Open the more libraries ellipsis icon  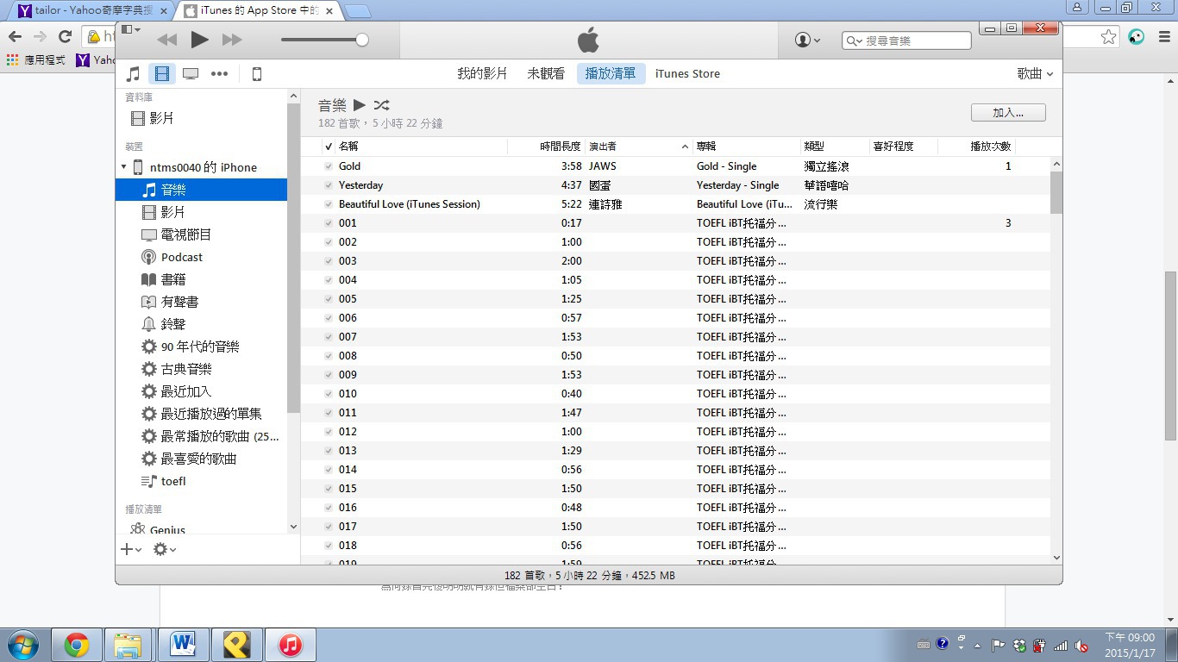(220, 73)
